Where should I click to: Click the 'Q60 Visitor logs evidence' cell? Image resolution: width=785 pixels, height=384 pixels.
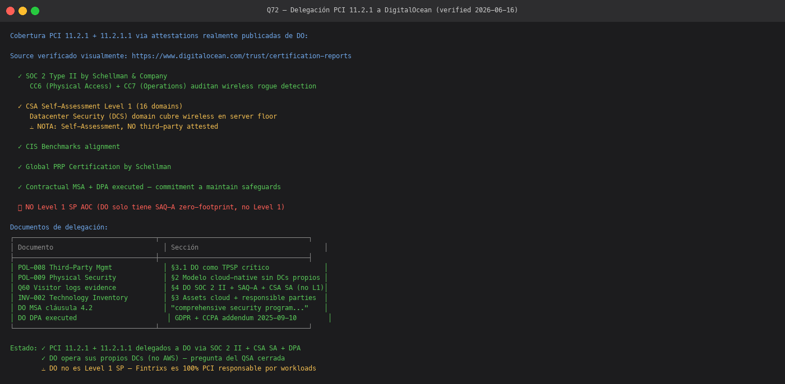pyautogui.click(x=67, y=288)
